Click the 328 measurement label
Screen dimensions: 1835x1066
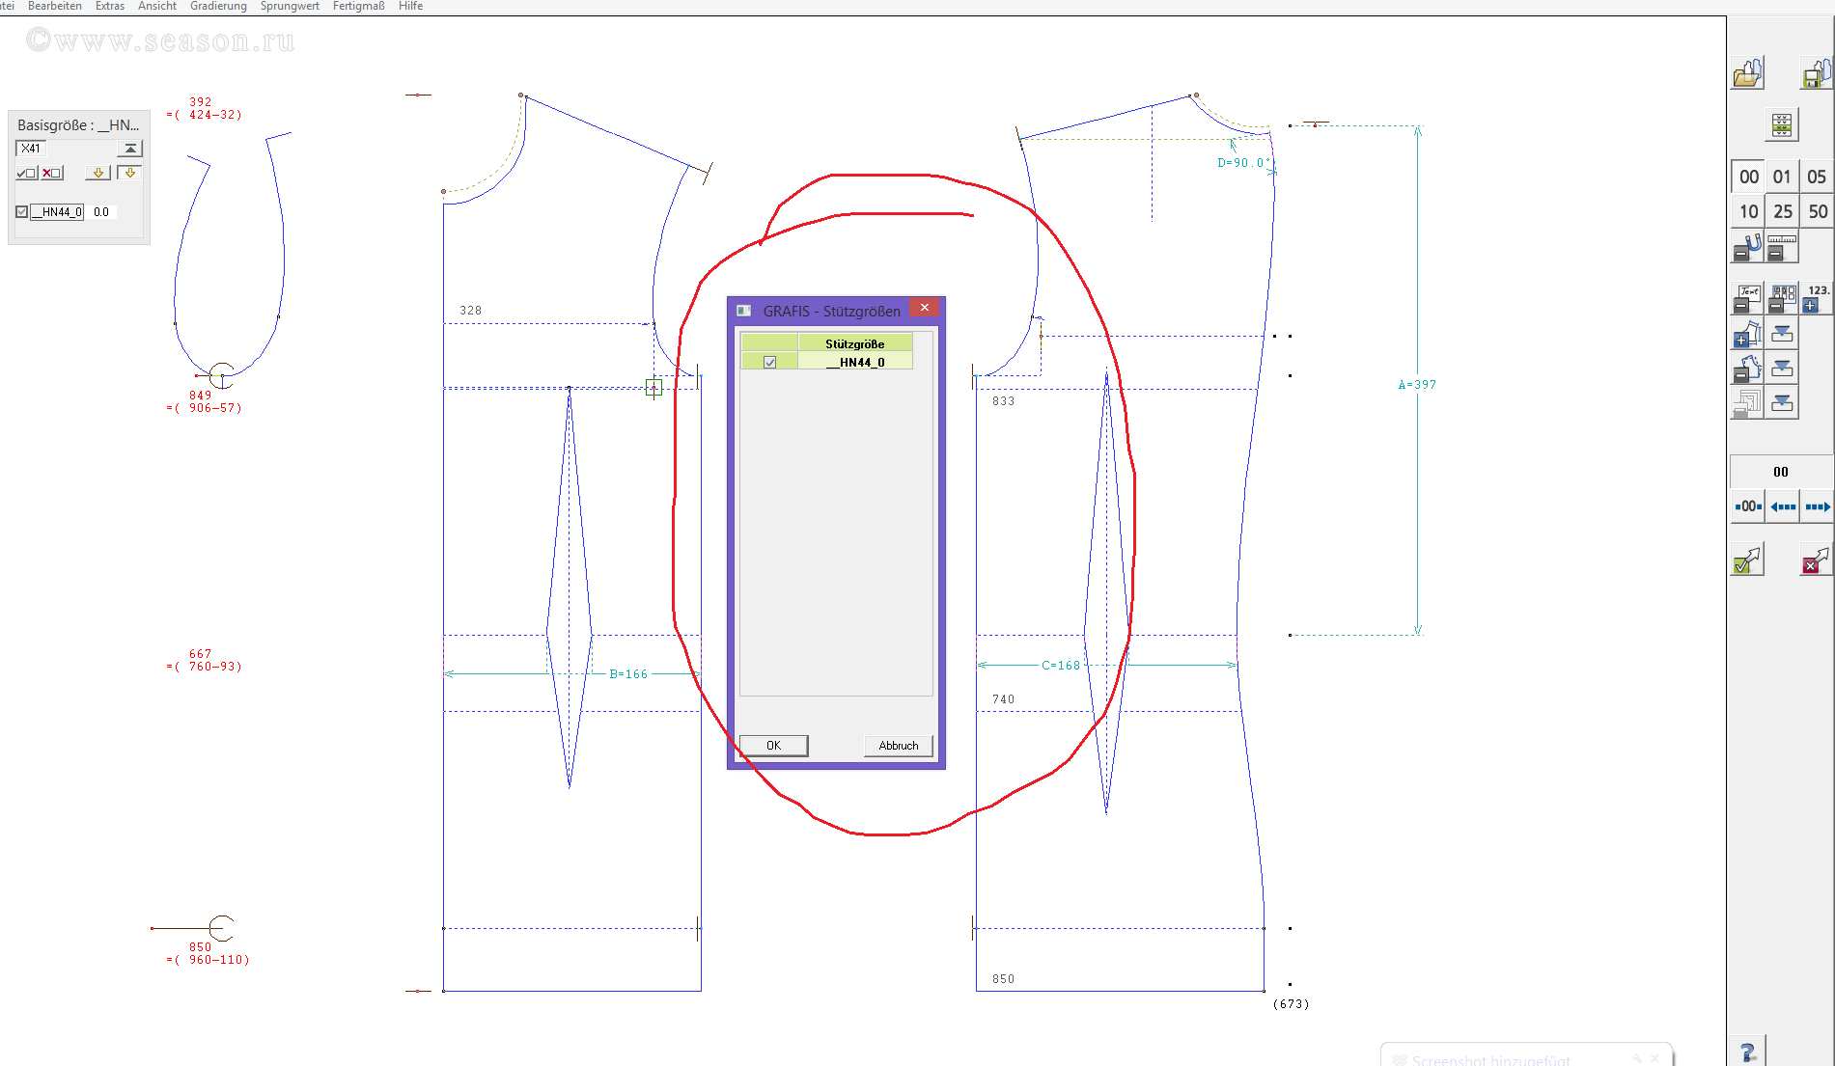click(470, 311)
